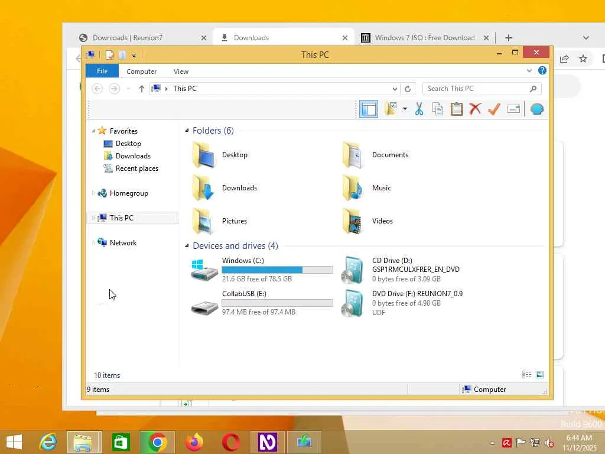Click the Forward arrow in Explorer
Image resolution: width=605 pixels, height=454 pixels.
click(x=114, y=89)
